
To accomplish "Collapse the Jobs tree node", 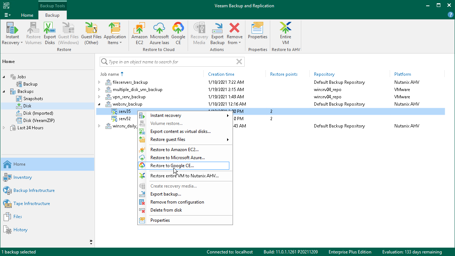I will click(x=4, y=77).
